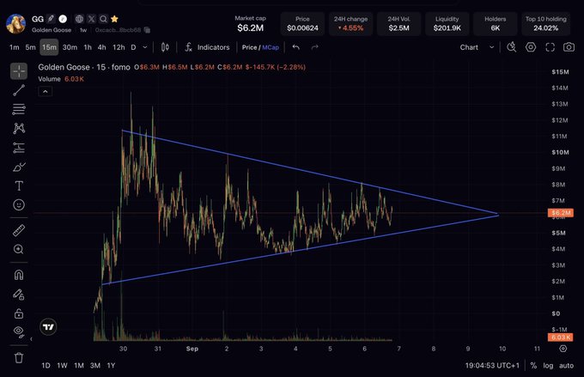
Task: Switch to D daily timeframe
Action: pyautogui.click(x=133, y=47)
